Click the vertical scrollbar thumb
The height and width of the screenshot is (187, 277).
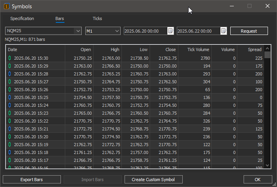(267, 55)
